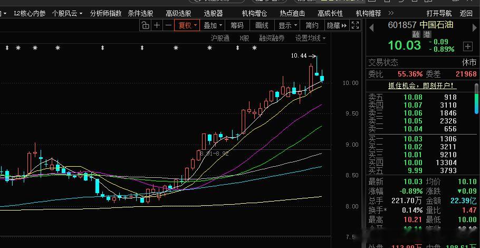
Task: Expand more menu items with » chevron
Action: click(x=391, y=13)
